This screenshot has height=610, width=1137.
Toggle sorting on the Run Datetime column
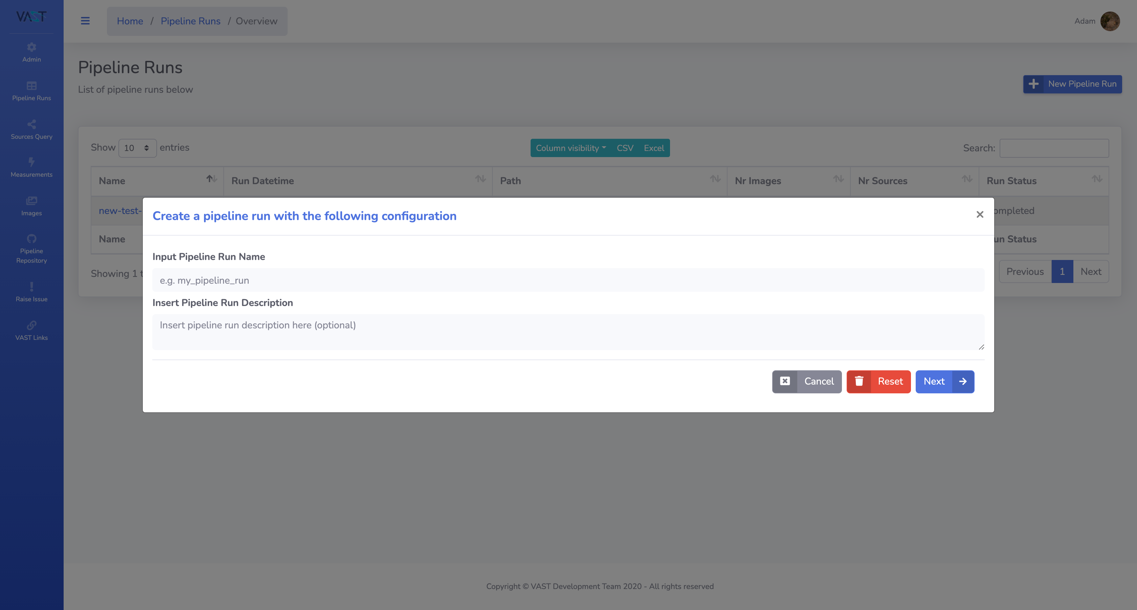480,180
